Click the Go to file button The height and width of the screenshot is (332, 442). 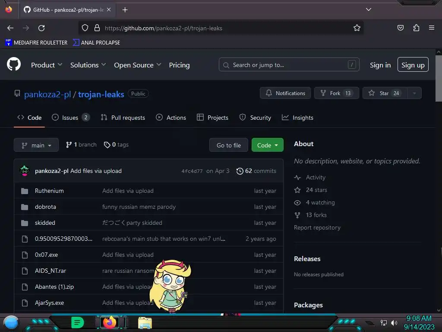coord(229,145)
